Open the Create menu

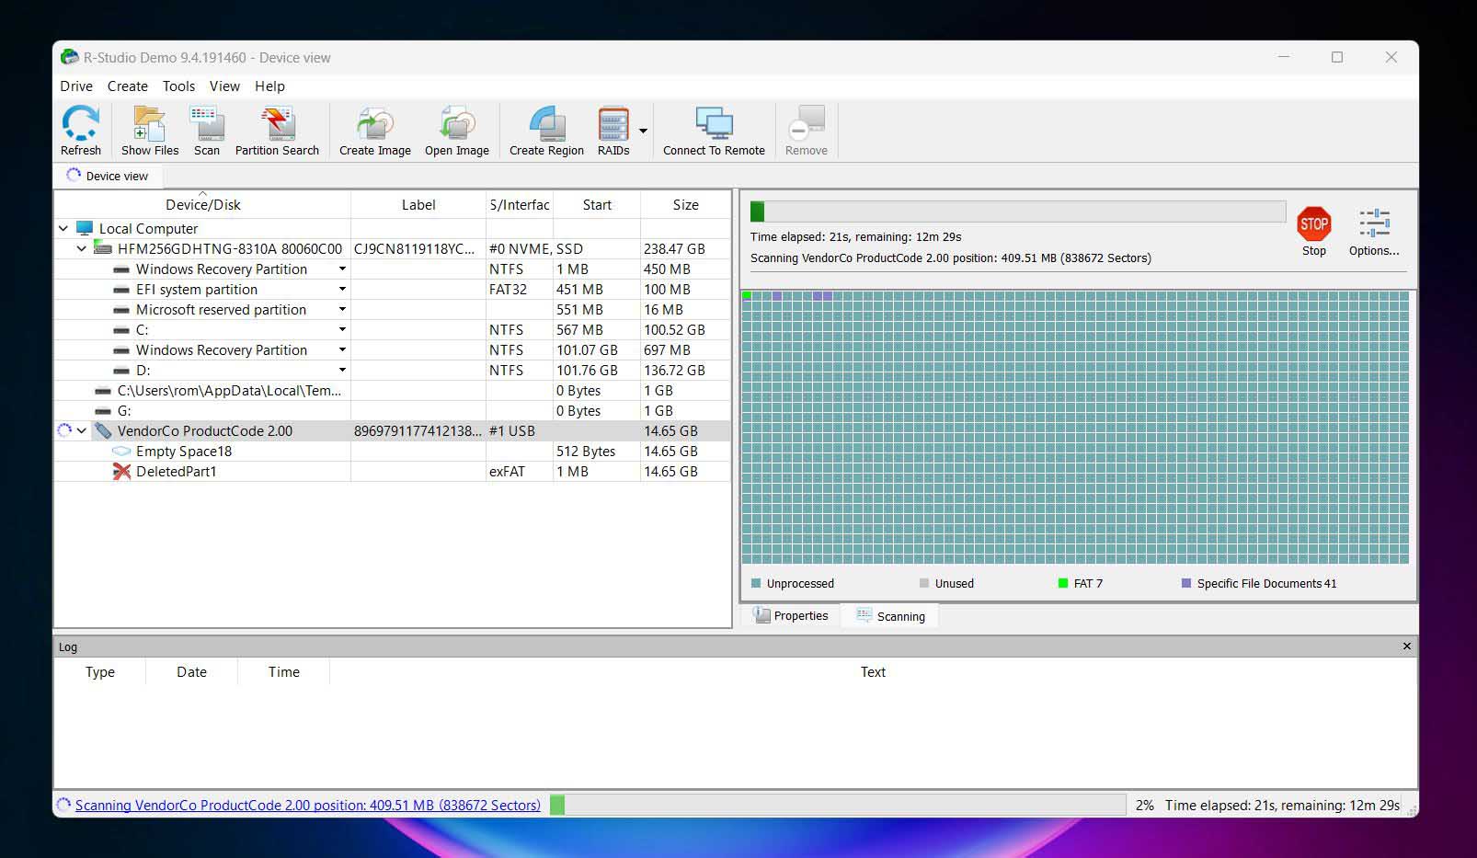click(x=127, y=86)
